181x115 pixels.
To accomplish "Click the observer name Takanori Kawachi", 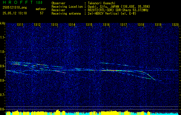I will click(102, 3).
